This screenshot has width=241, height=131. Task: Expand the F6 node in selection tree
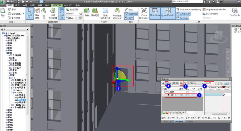coord(7,110)
